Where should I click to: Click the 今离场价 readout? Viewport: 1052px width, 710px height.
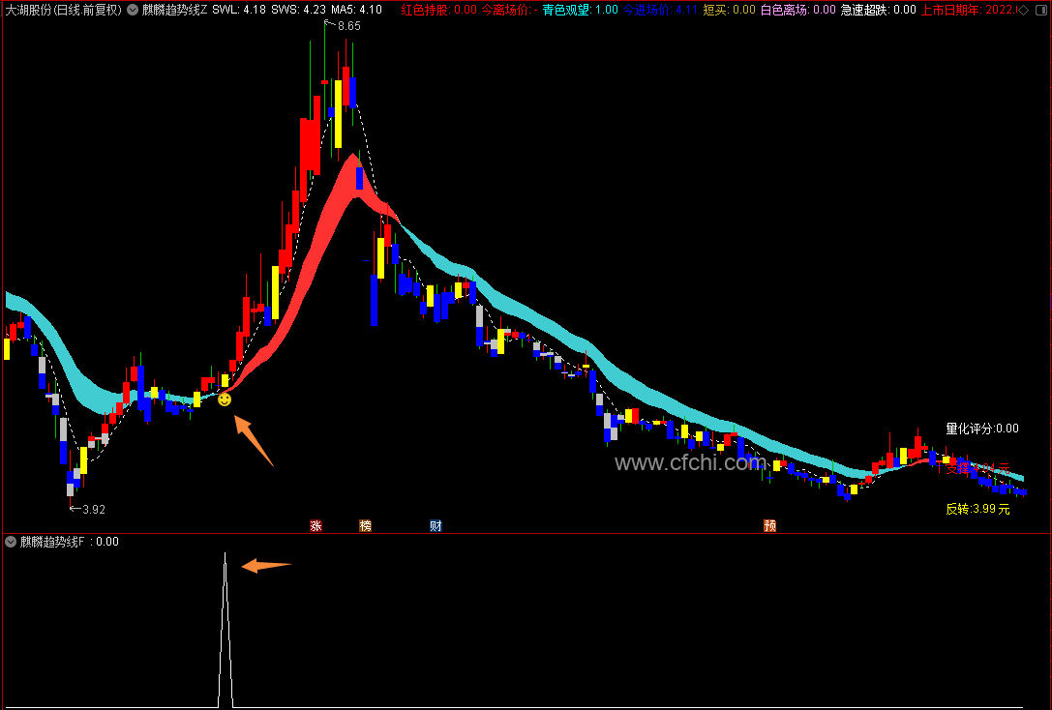pos(510,10)
